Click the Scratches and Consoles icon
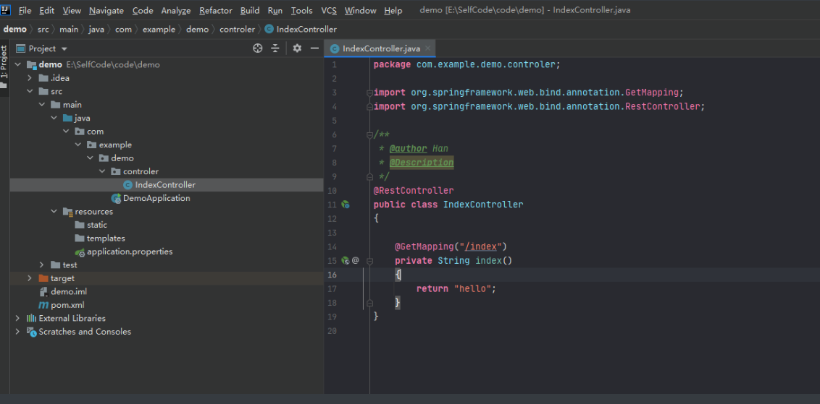Screen dimensions: 820x404 [31, 332]
